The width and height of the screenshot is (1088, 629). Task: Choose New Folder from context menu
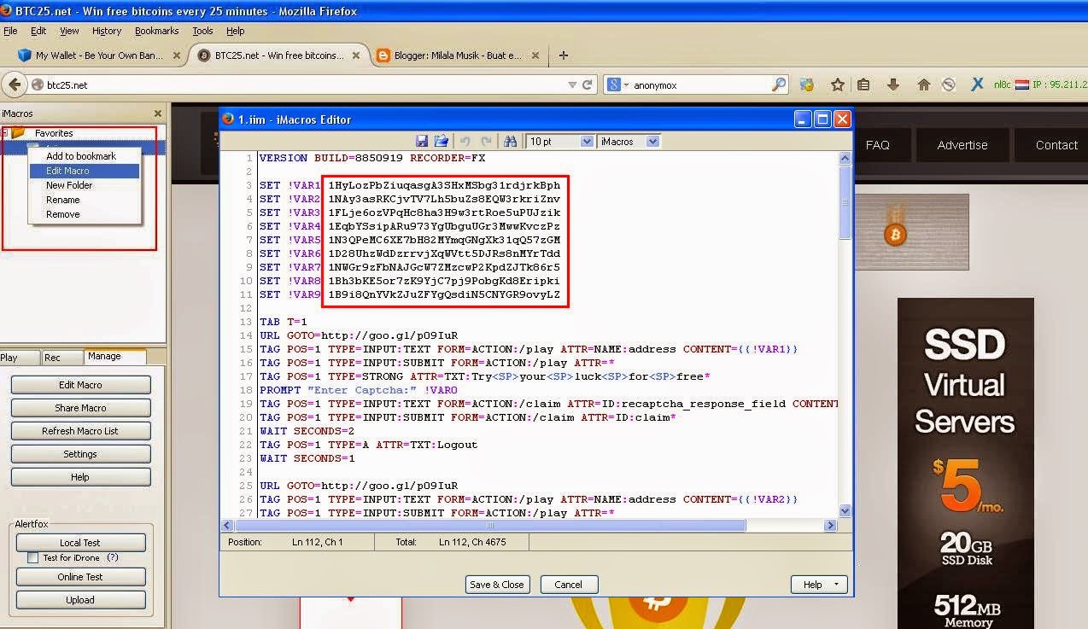point(84,185)
